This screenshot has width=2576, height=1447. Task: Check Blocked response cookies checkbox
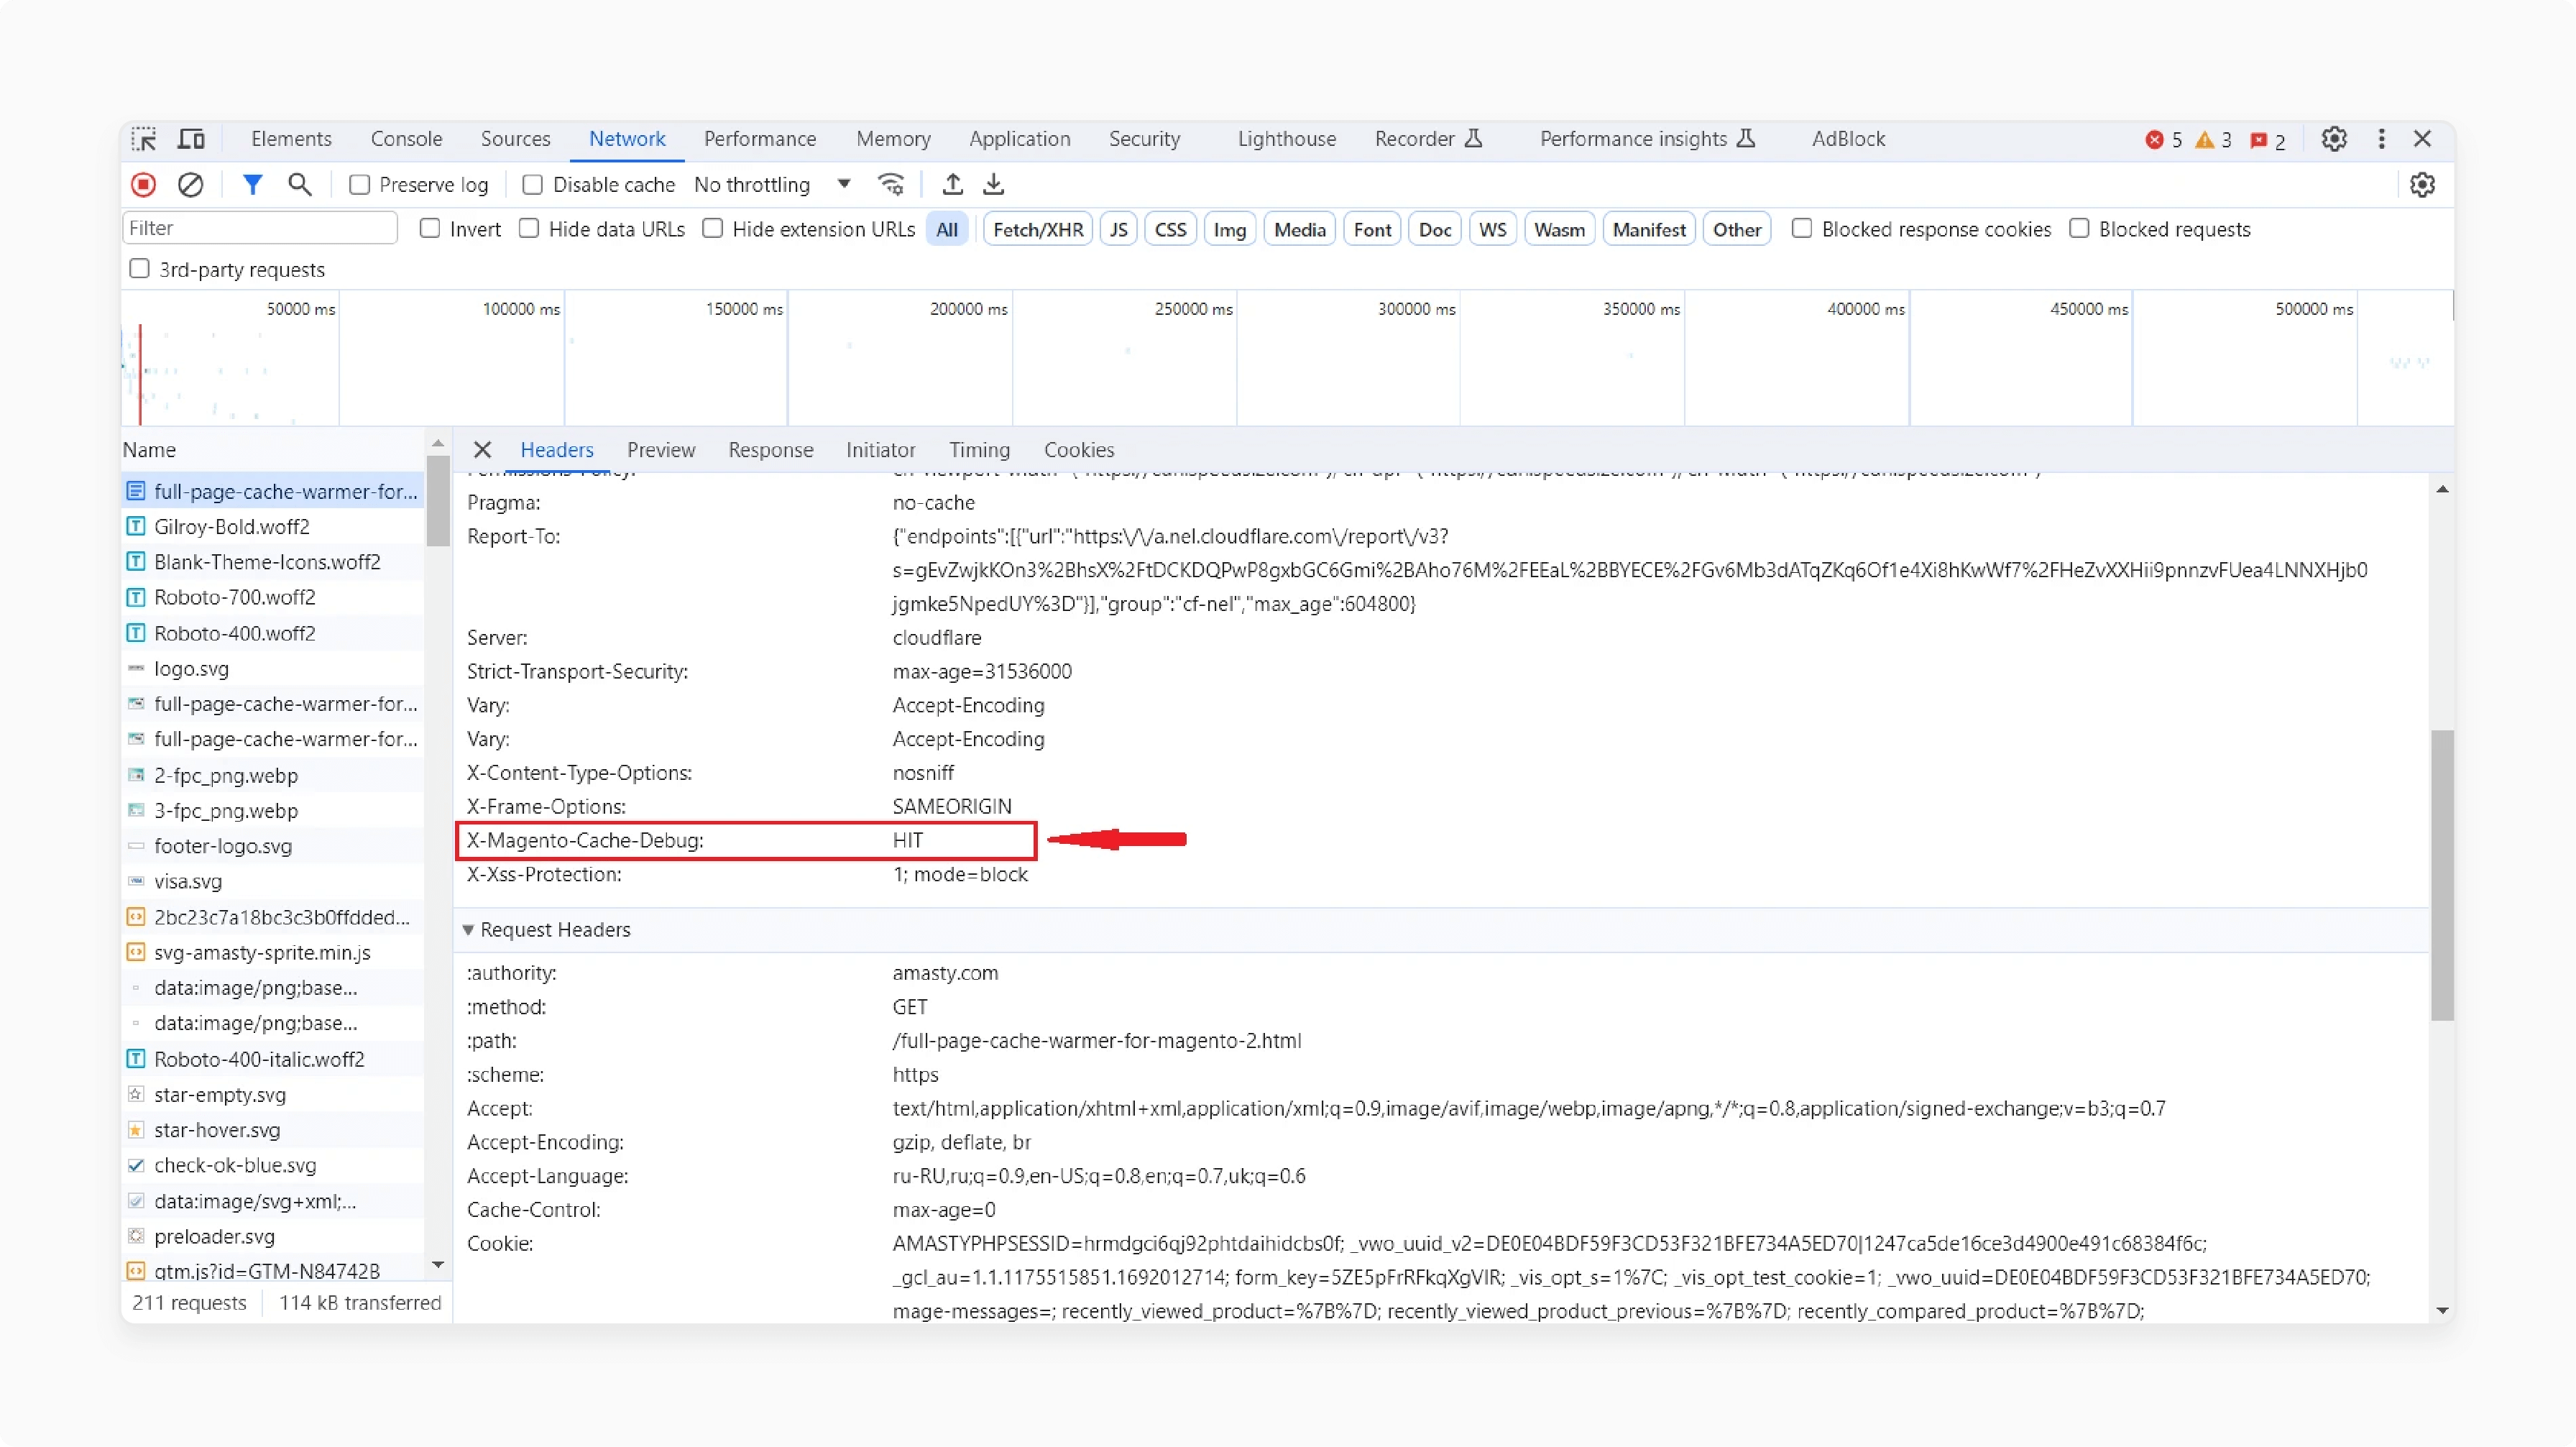[x=1802, y=228]
